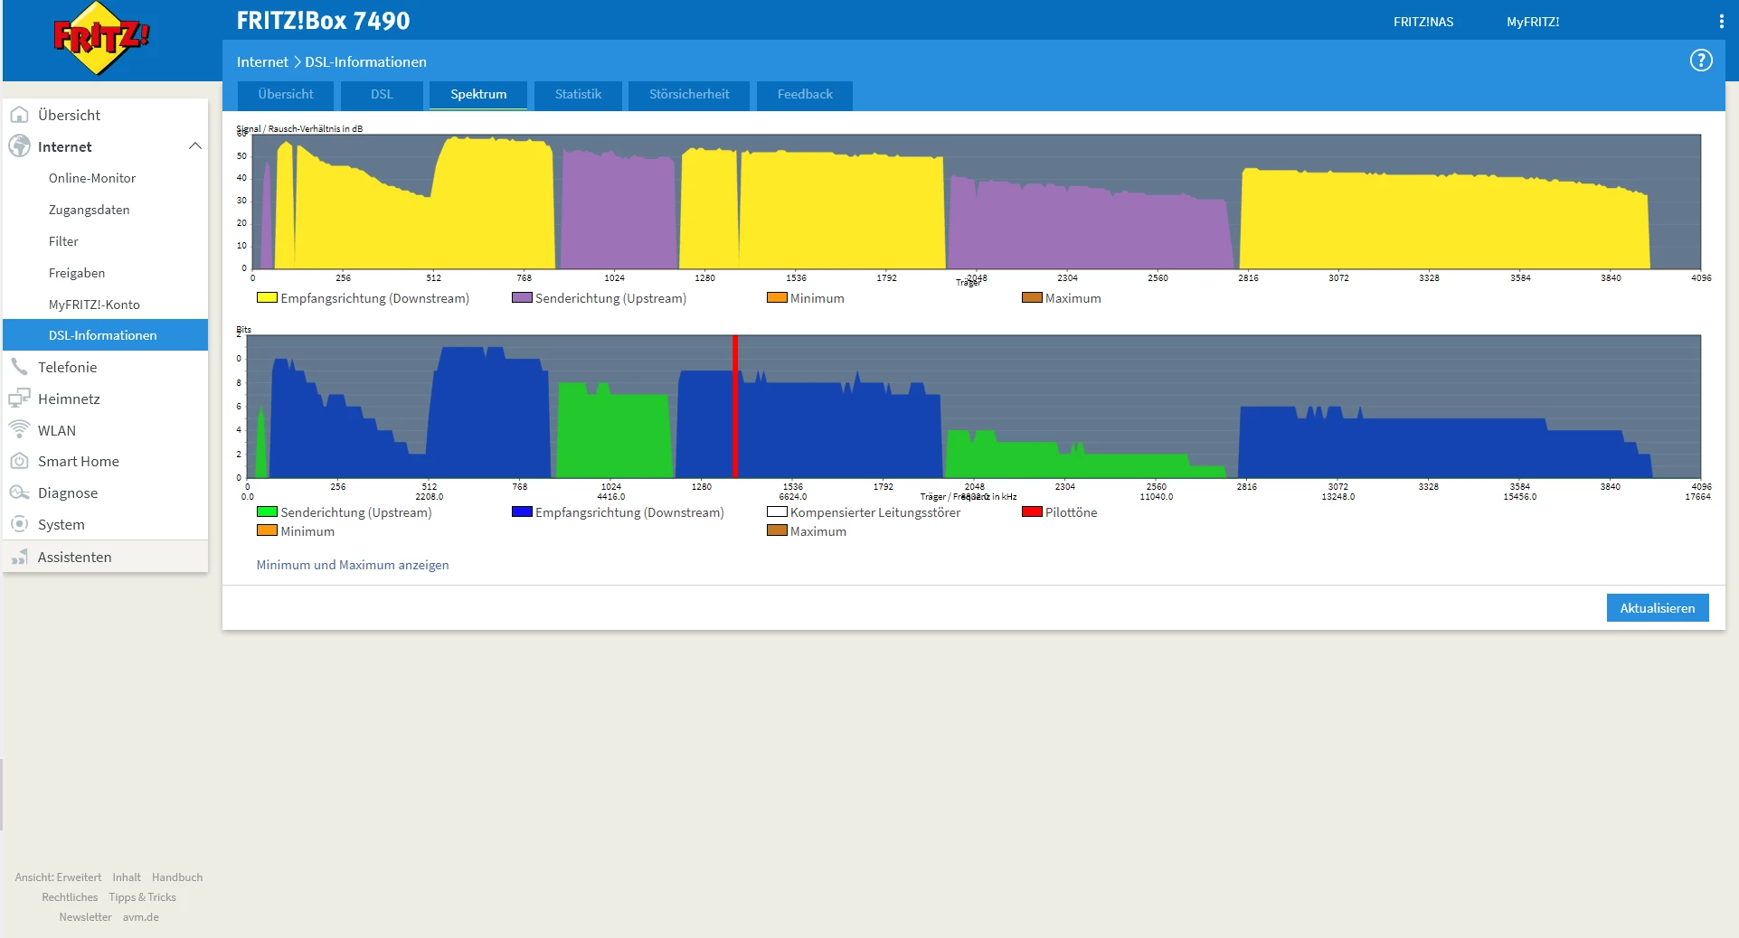
Task: Click the Telefonie phone icon
Action: [x=19, y=367]
